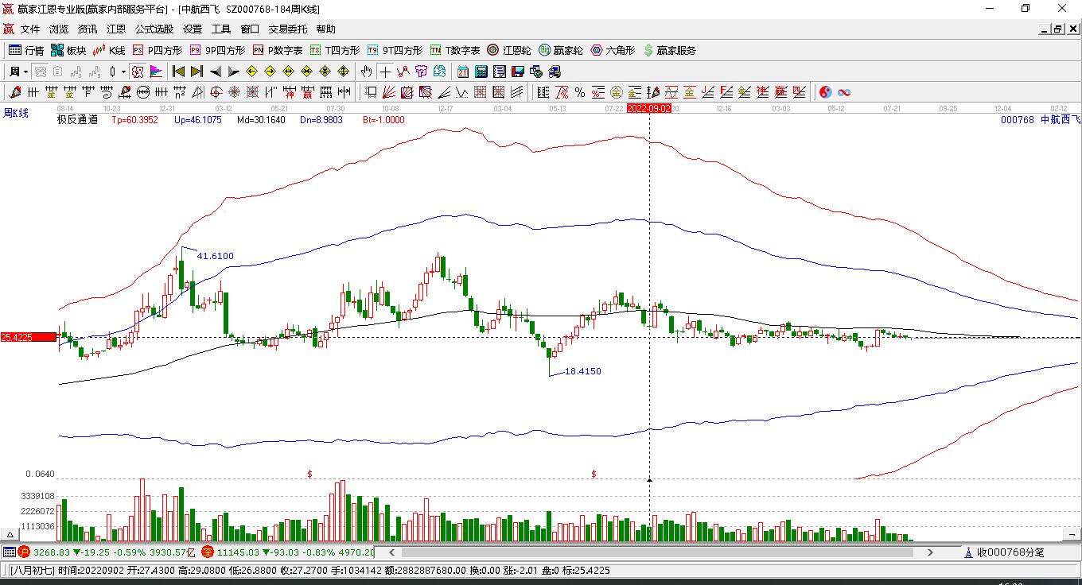Click the 周K线 chart label
The width and height of the screenshot is (1082, 585).
point(16,114)
